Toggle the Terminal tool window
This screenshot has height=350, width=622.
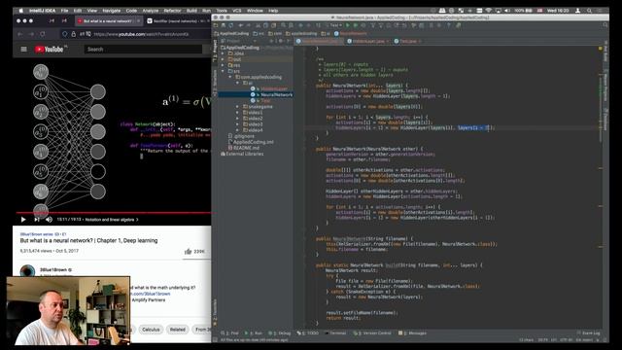(335, 333)
